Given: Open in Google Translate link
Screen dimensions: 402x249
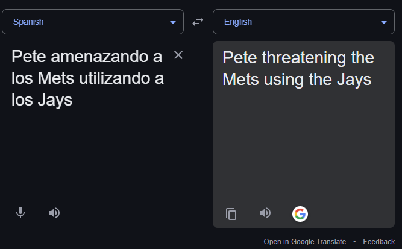Looking at the screenshot, I should click(304, 242).
